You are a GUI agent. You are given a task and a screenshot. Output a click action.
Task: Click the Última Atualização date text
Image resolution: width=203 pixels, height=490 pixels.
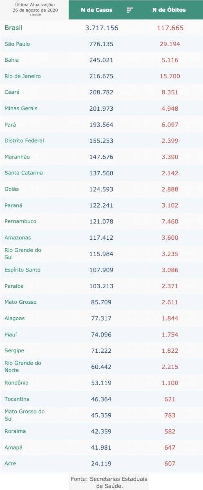coord(35,10)
